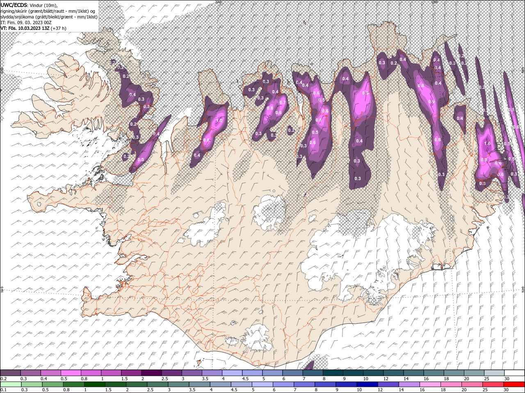The image size is (525, 393).
Task: Click the 'slydda/snjókoma' legend description line
Action: tap(49, 17)
